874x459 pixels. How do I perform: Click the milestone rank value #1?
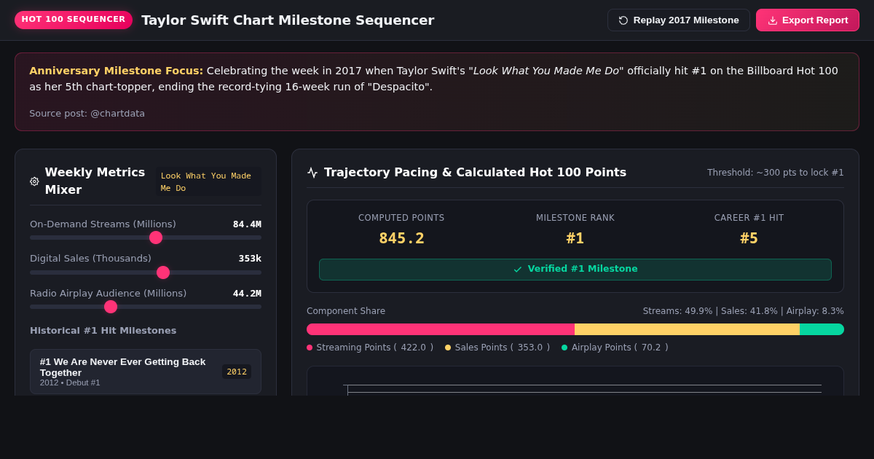pos(575,238)
